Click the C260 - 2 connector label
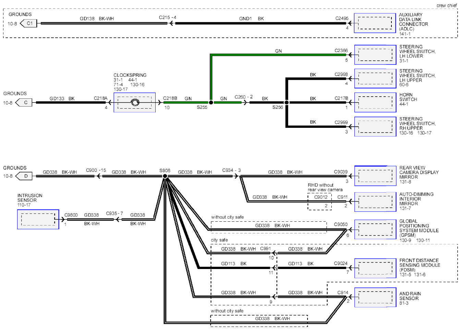 point(244,97)
